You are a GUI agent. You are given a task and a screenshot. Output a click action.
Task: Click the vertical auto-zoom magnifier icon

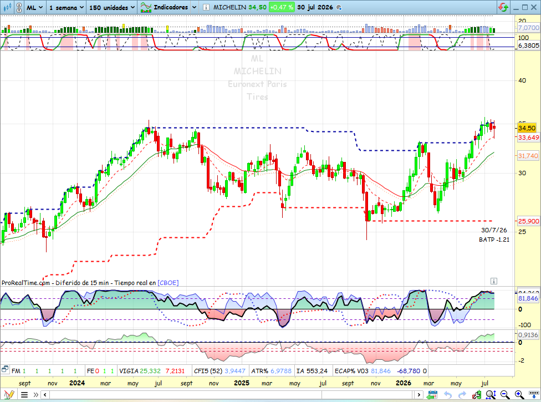pos(491,394)
